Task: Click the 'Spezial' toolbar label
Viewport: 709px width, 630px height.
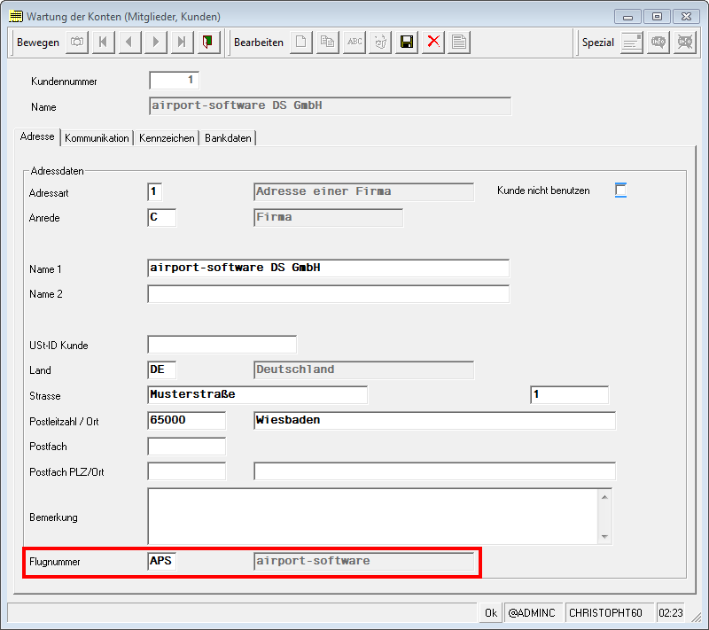Action: point(597,43)
